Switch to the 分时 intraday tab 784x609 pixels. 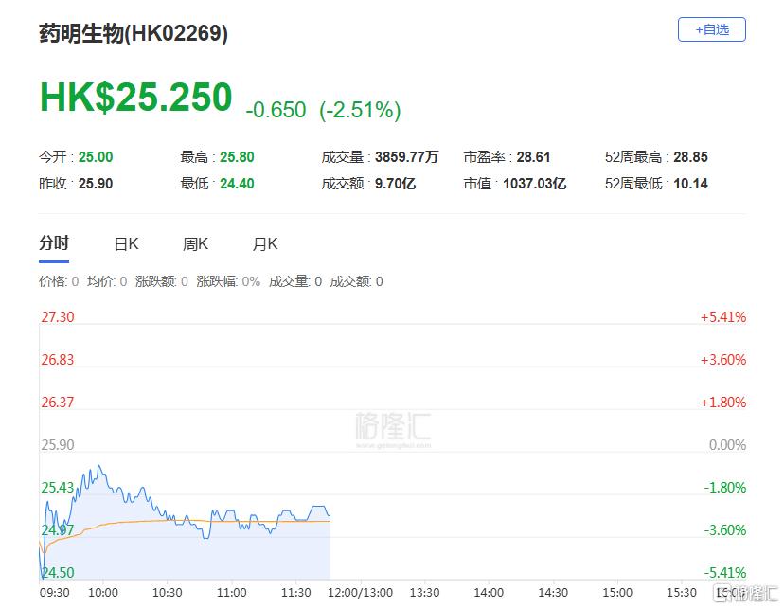coord(54,243)
